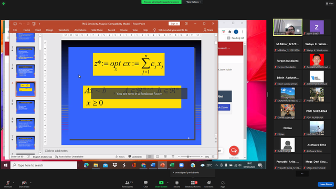The height and width of the screenshot is (189, 336).
Task: Open File Explorer from the taskbar
Action: point(96,165)
